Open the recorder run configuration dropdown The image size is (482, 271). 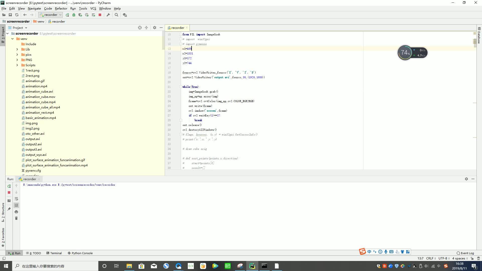[x=50, y=15]
